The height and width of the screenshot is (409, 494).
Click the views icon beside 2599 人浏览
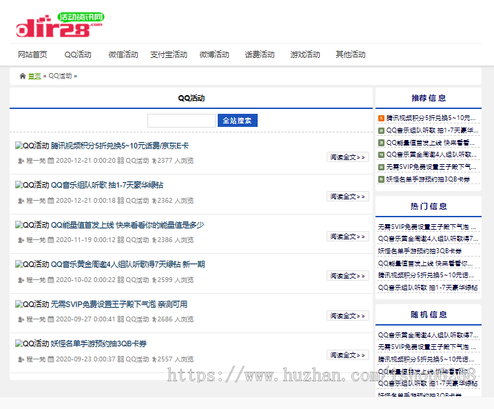(x=154, y=280)
